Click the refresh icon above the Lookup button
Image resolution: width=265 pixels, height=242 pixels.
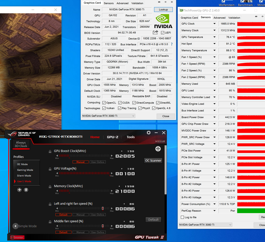coord(165,2)
